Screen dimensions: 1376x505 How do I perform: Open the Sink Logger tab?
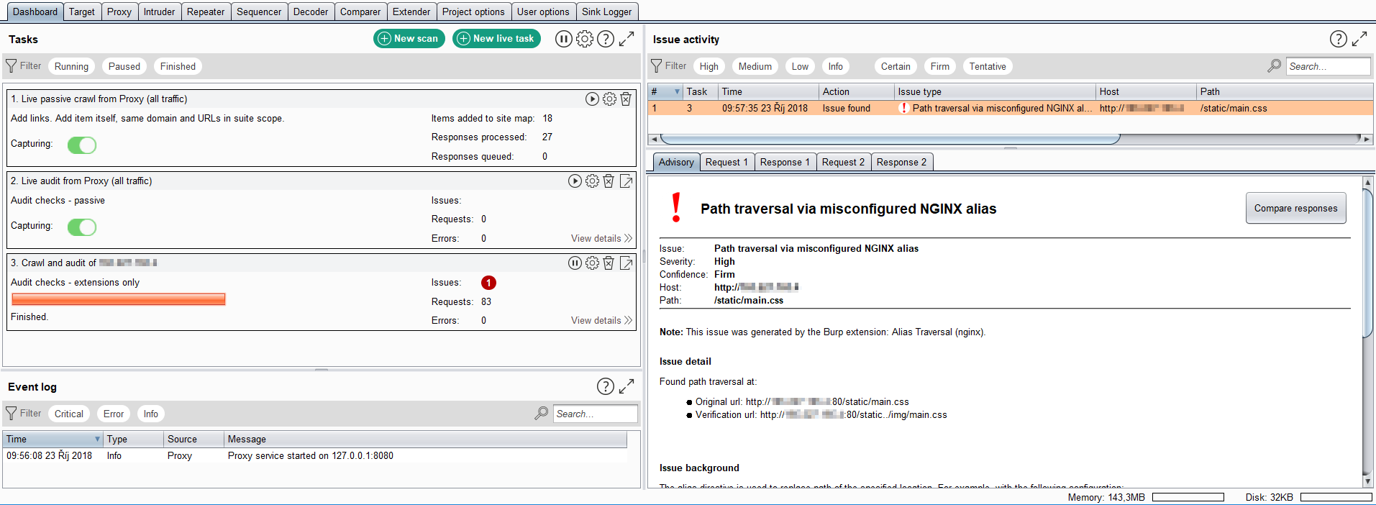(607, 12)
